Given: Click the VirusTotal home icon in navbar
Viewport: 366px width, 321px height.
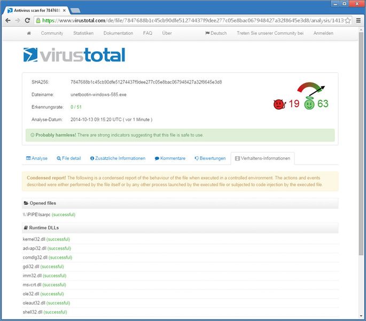Looking at the screenshot, I should tap(29, 33).
